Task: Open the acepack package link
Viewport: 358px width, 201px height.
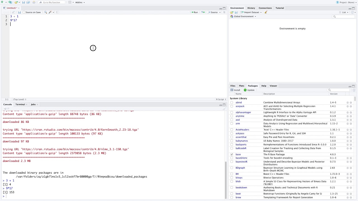Action: click(240, 106)
